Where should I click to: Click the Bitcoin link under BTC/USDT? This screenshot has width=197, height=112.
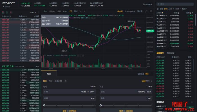8,6
